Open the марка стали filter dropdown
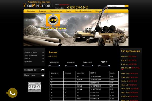This screenshot has width=152, height=101. click(x=88, y=66)
